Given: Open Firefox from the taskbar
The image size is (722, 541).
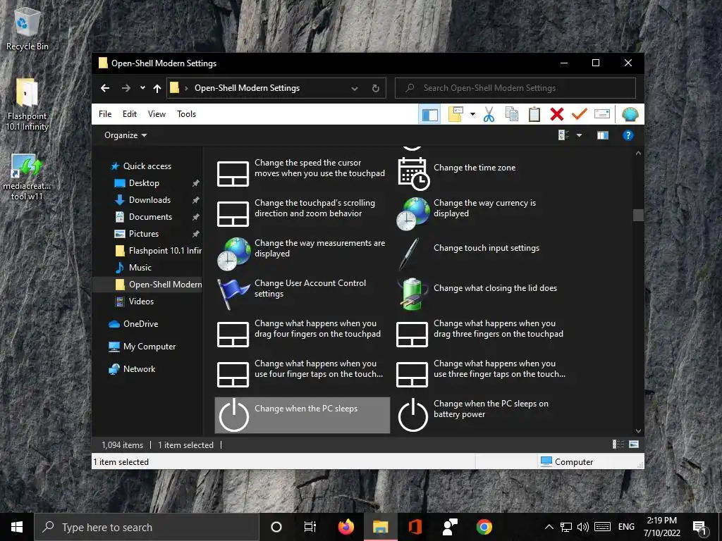Looking at the screenshot, I should pyautogui.click(x=345, y=527).
